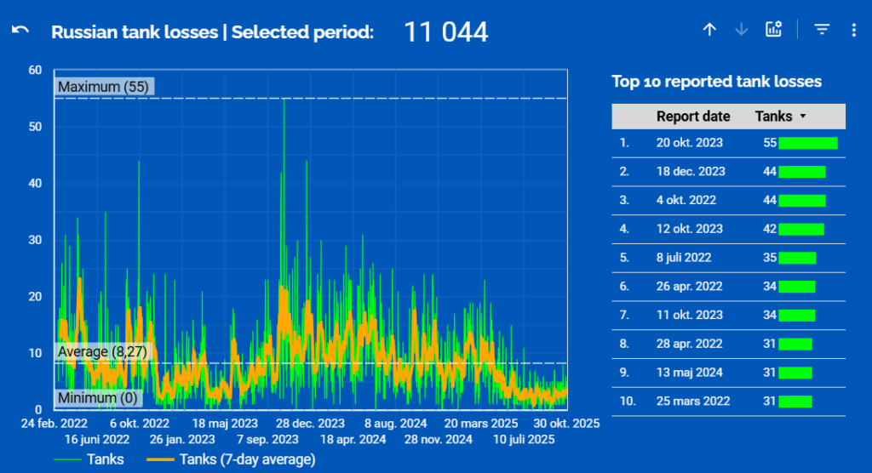The height and width of the screenshot is (473, 872).
Task: Open the chart explore icon in header
Action: (x=773, y=30)
